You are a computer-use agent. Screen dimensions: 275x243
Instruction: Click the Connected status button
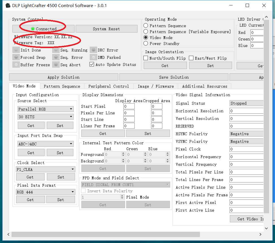pyautogui.click(x=43, y=29)
